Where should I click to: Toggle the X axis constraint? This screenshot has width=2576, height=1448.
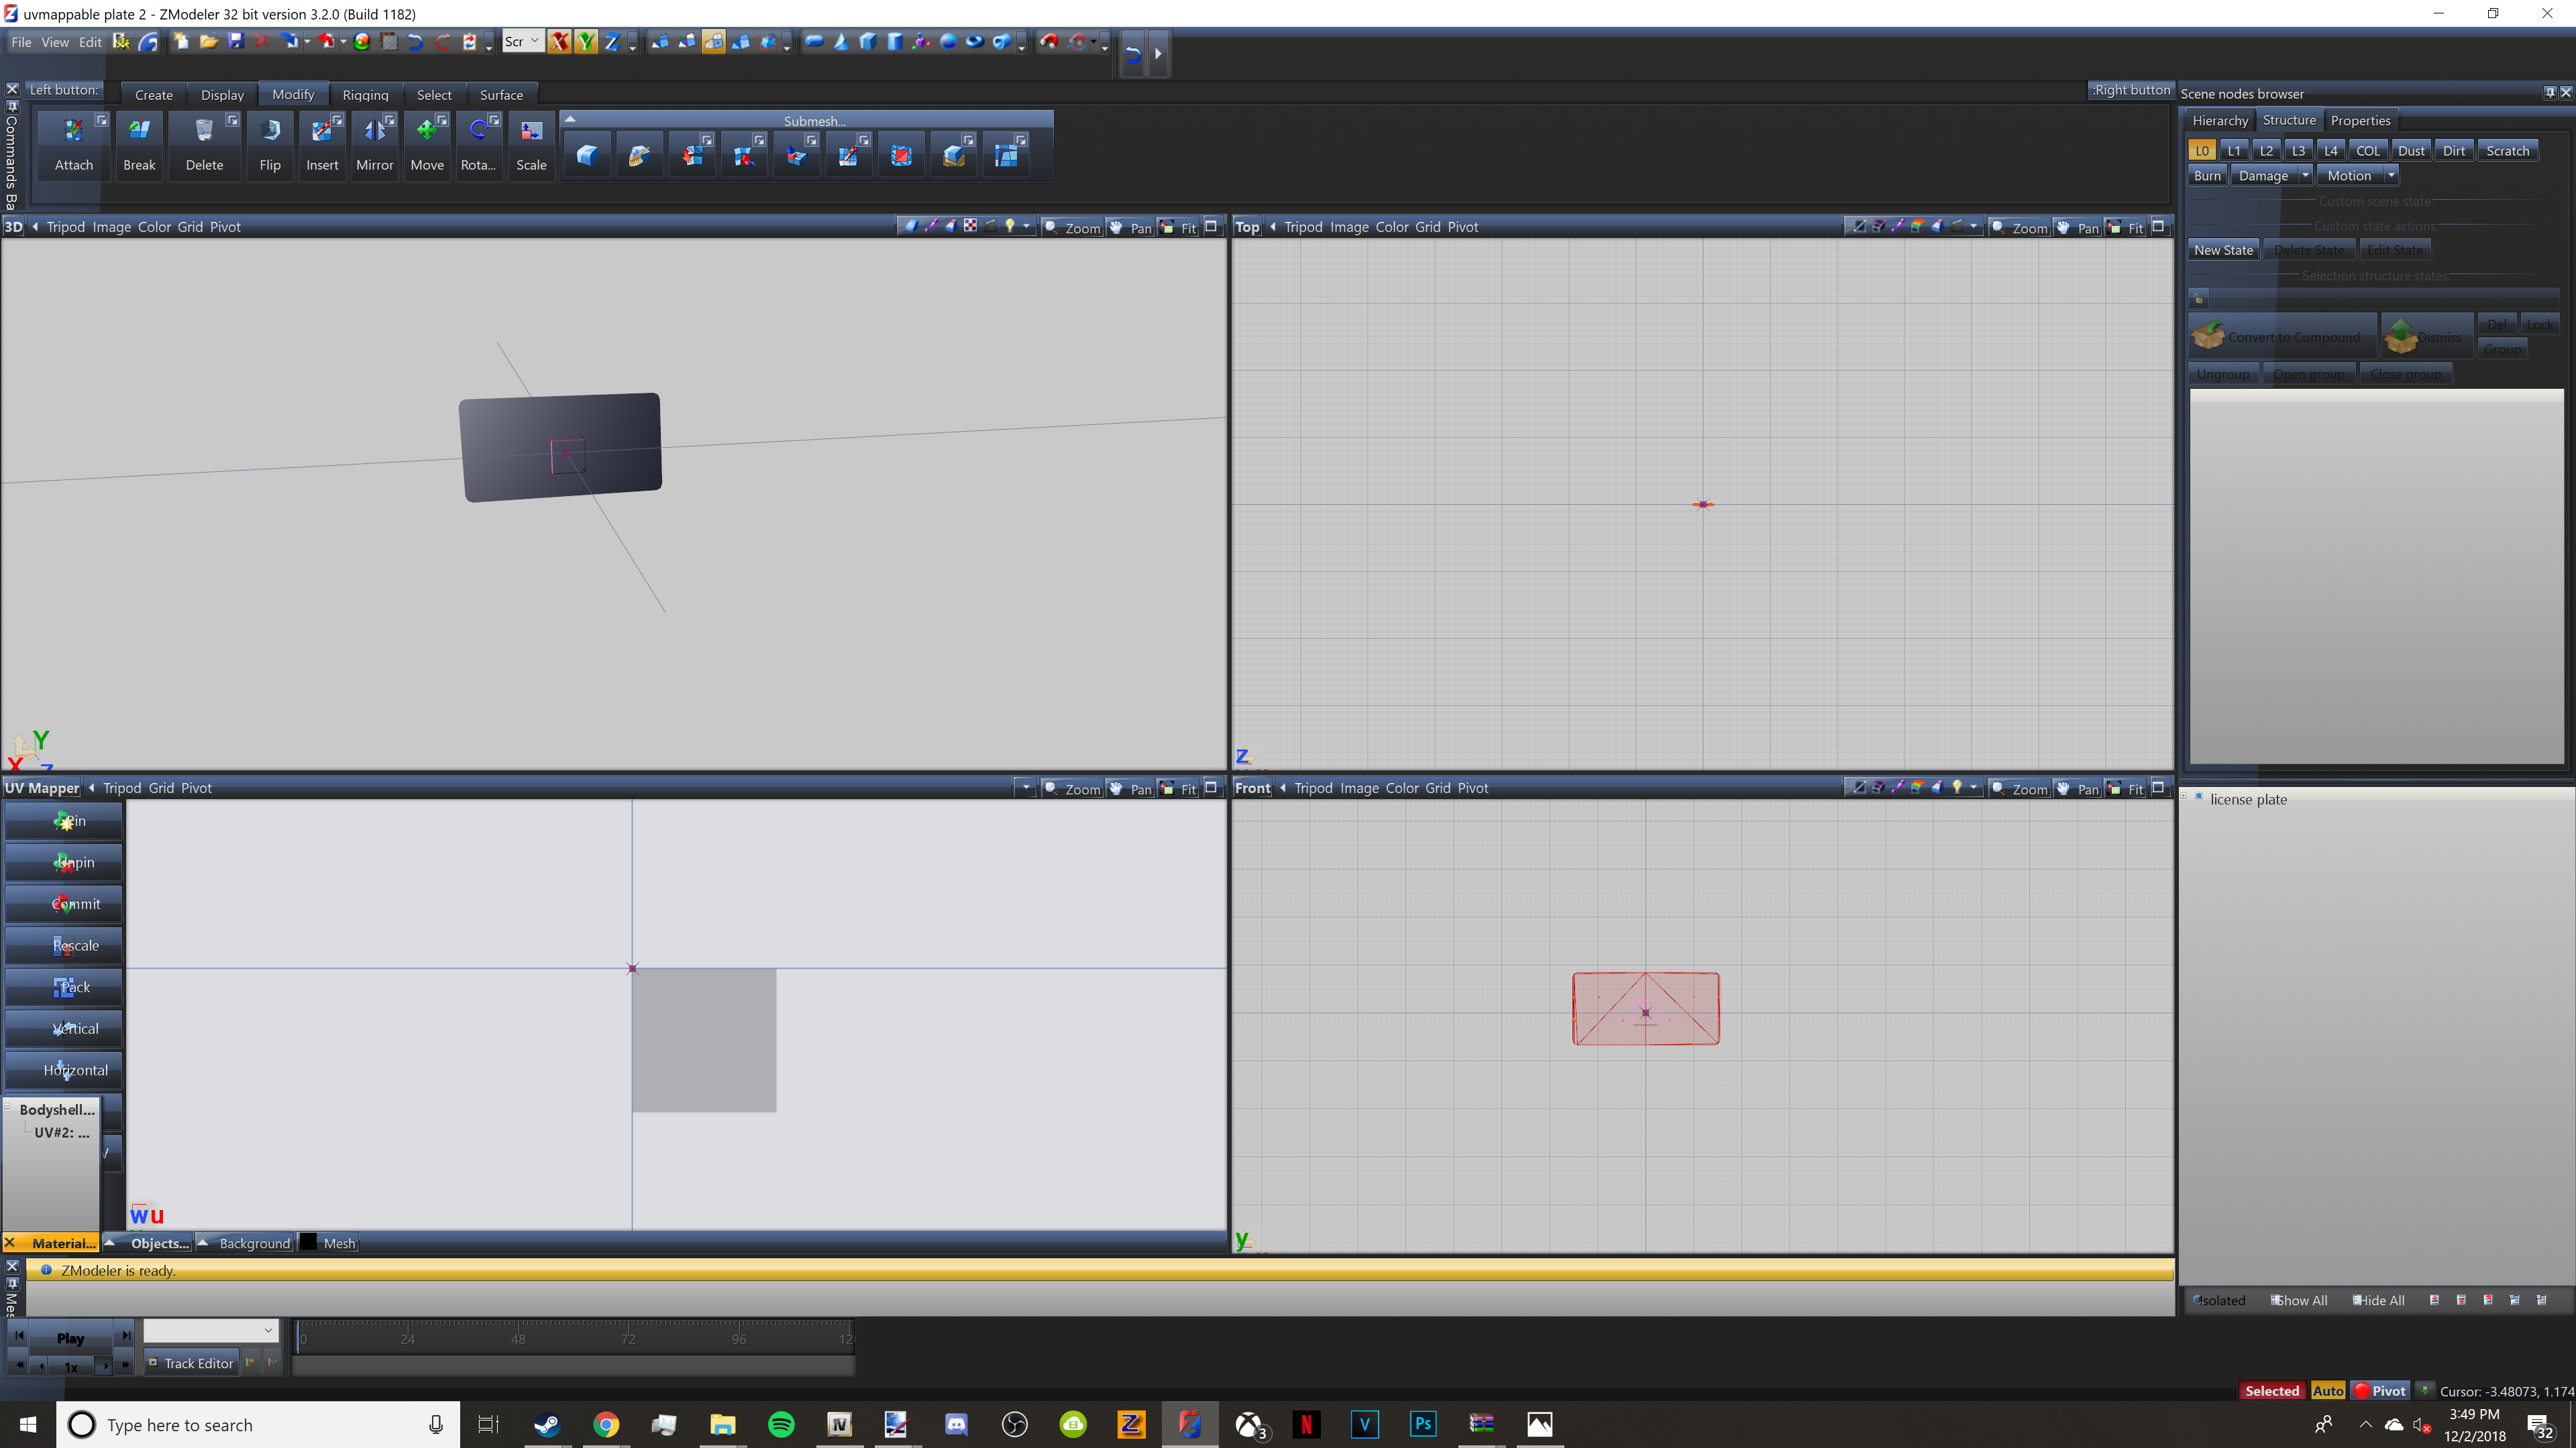click(x=559, y=41)
